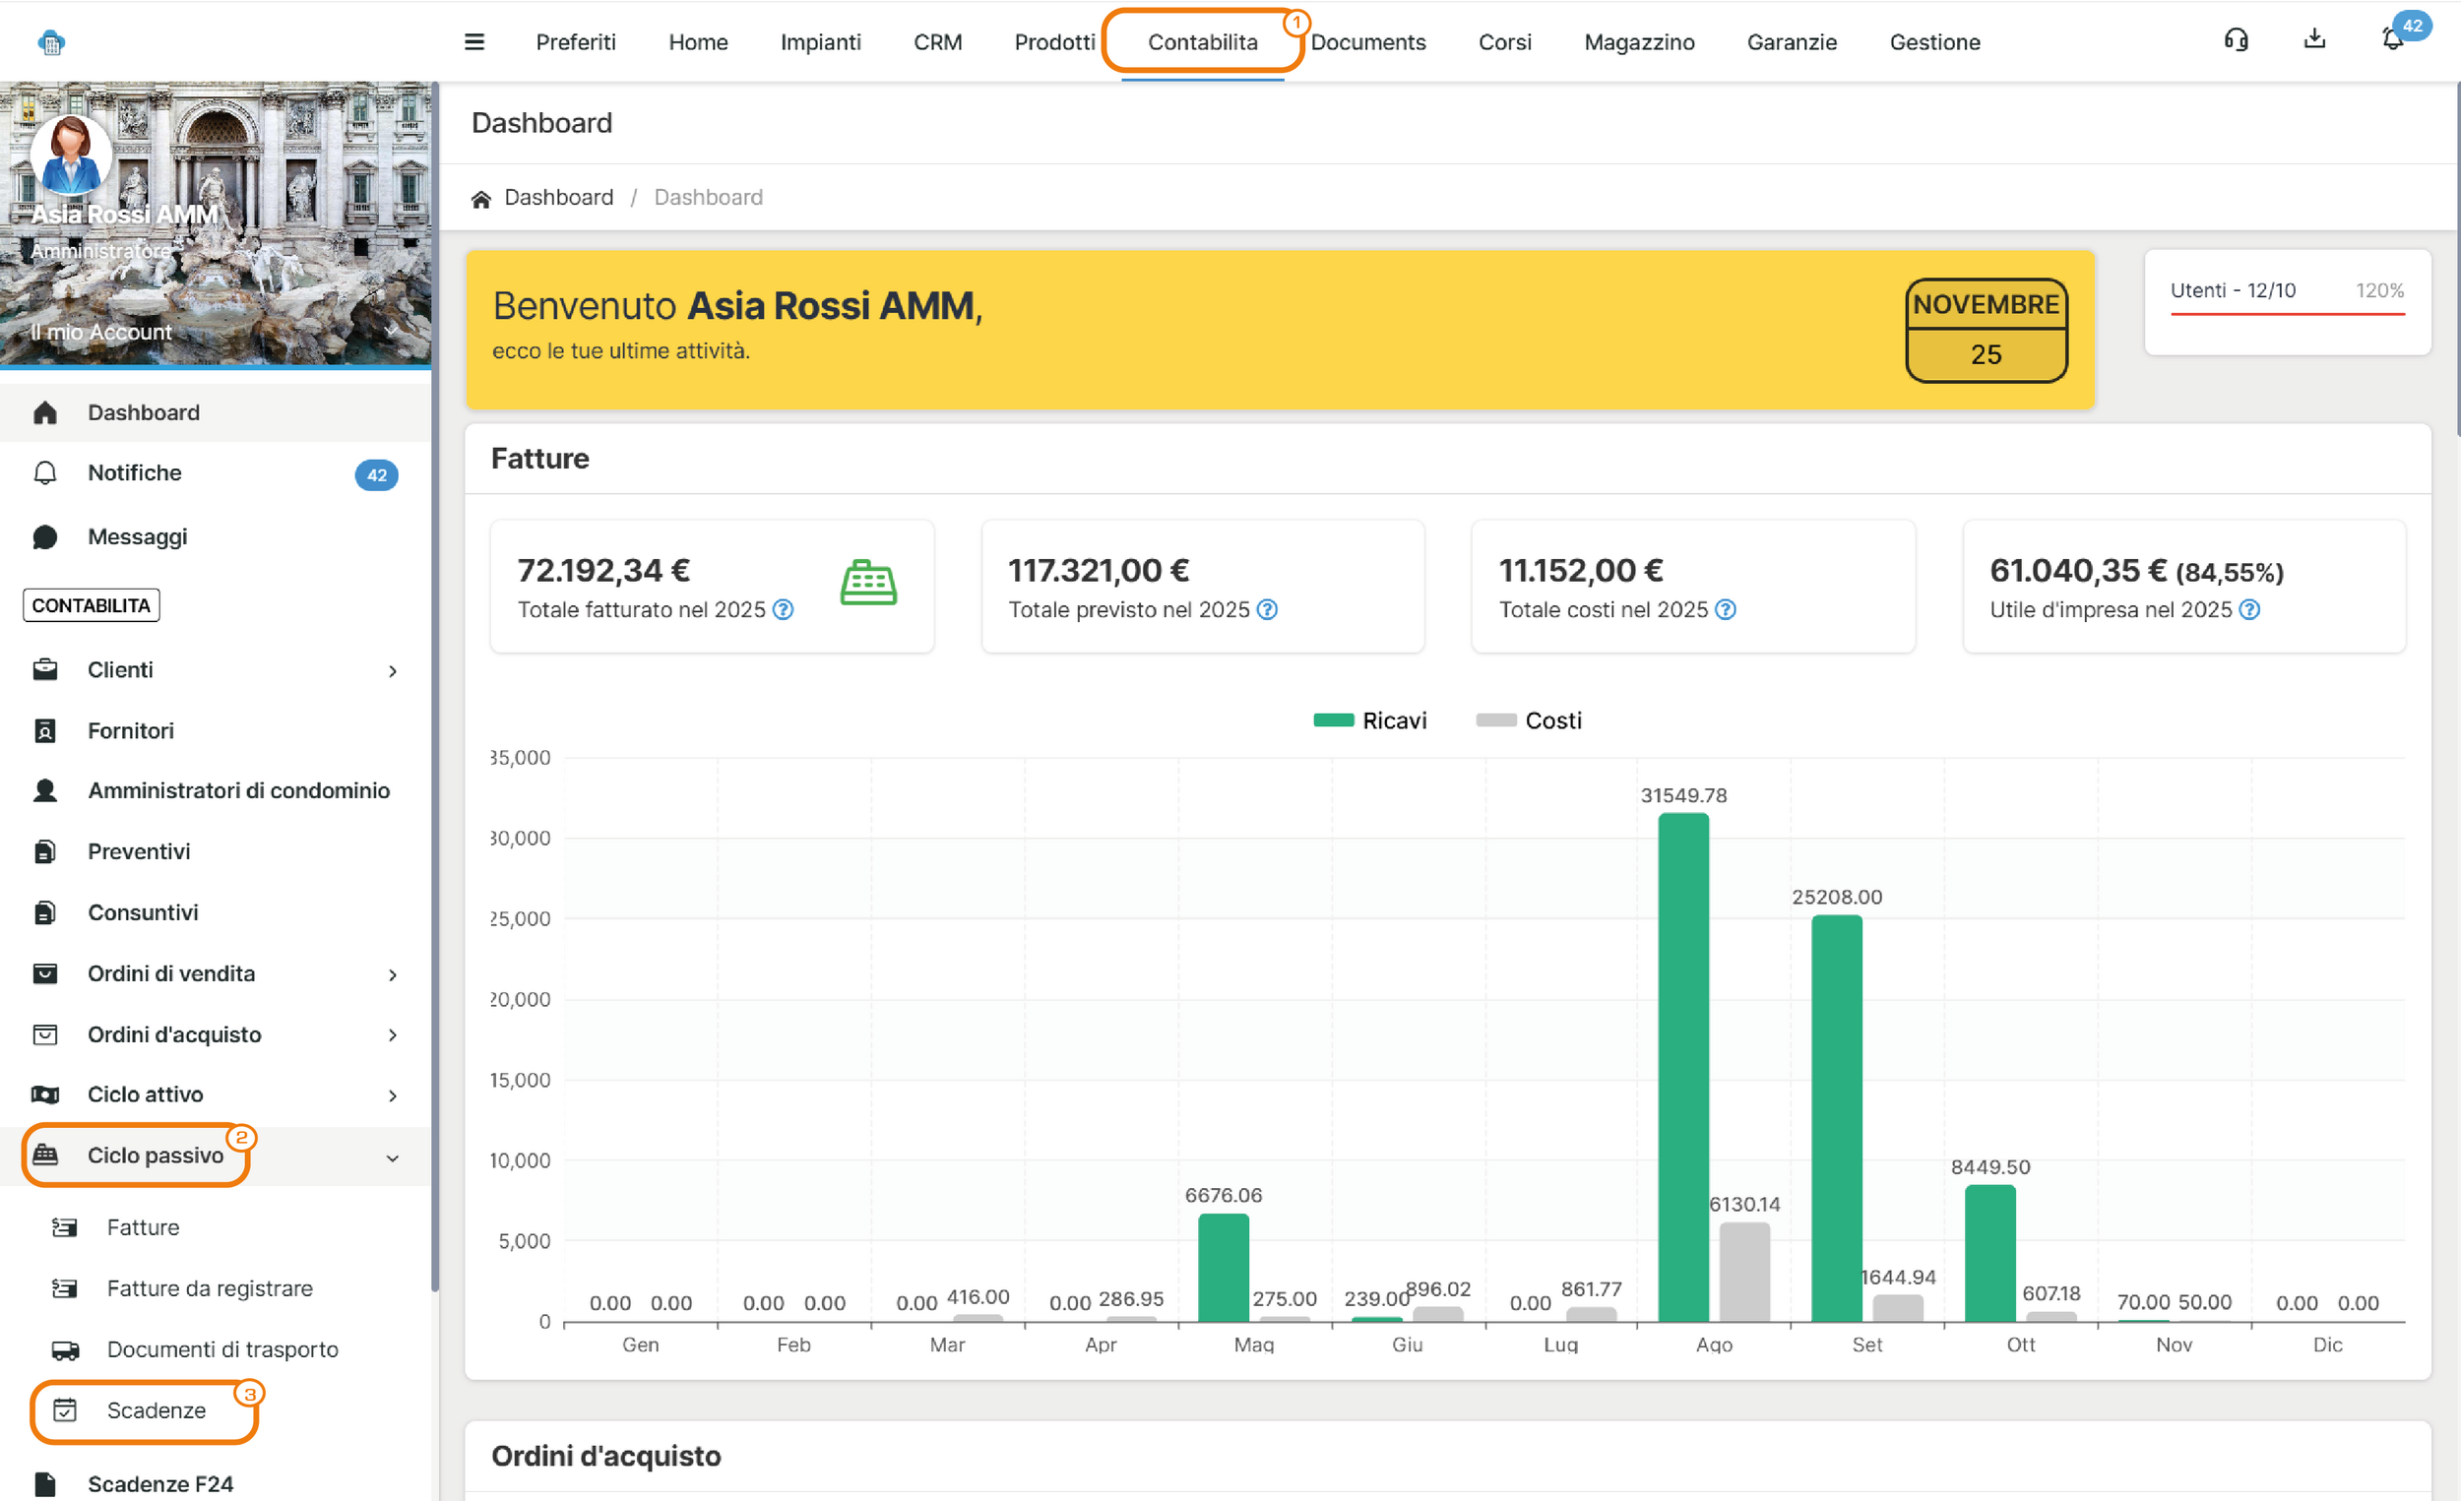
Task: Click the help icon beside Utile d'impresa
Action: click(x=2249, y=610)
